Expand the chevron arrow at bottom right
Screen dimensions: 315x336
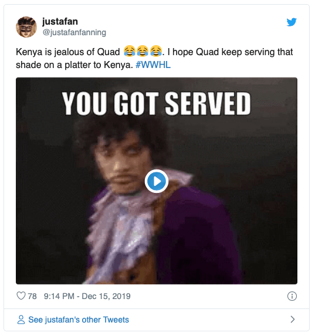point(293,319)
